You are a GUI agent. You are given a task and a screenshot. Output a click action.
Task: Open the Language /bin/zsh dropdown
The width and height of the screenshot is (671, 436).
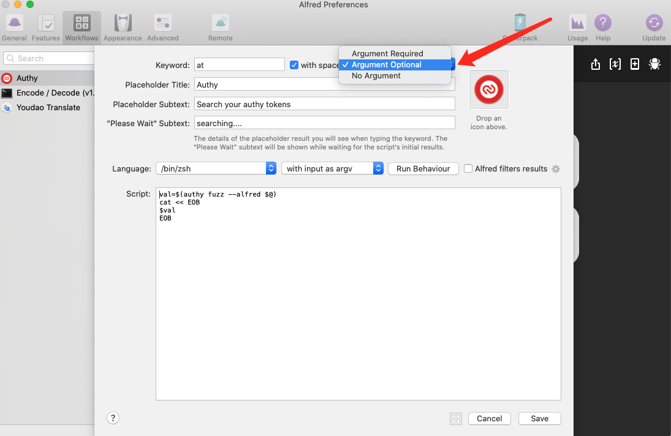(216, 168)
